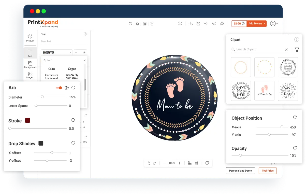
Task: Click the share icon in top toolbar
Action: pos(206,24)
